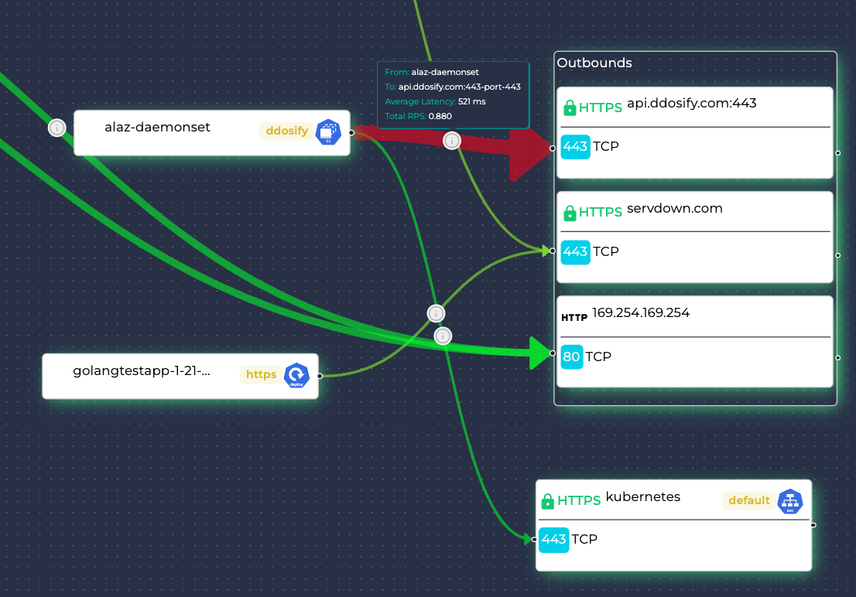Image resolution: width=856 pixels, height=597 pixels.
Task: Click the deployment icon on golangtestapp node
Action: tap(296, 375)
